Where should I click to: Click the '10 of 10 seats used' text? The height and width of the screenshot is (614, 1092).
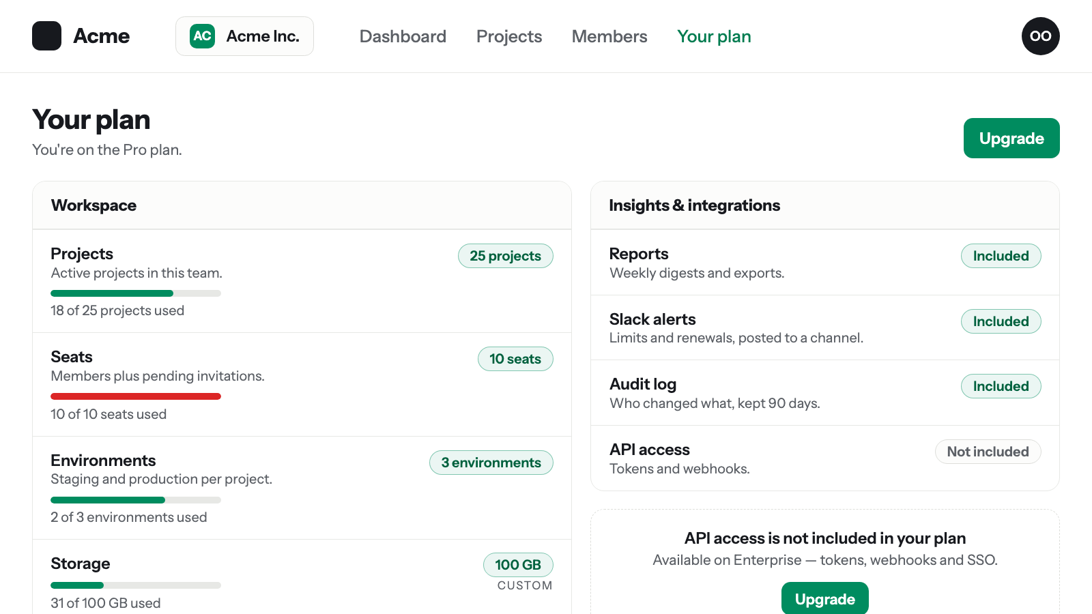(x=109, y=414)
